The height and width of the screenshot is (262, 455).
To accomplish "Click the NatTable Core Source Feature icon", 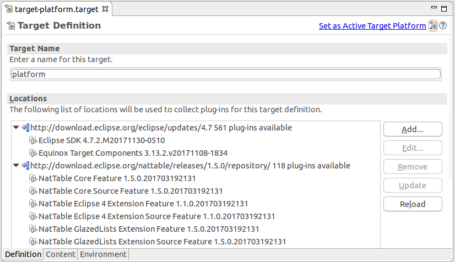I will (x=33, y=191).
